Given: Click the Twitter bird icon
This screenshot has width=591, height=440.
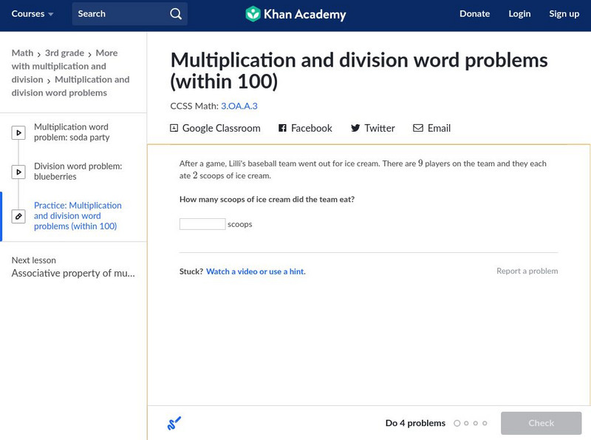Looking at the screenshot, I should point(355,128).
